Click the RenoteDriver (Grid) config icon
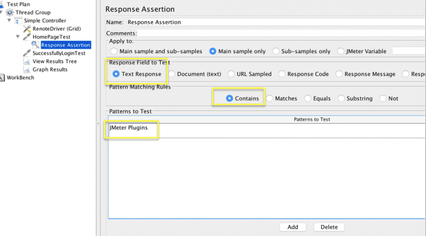426x236 pixels. [x=27, y=29]
